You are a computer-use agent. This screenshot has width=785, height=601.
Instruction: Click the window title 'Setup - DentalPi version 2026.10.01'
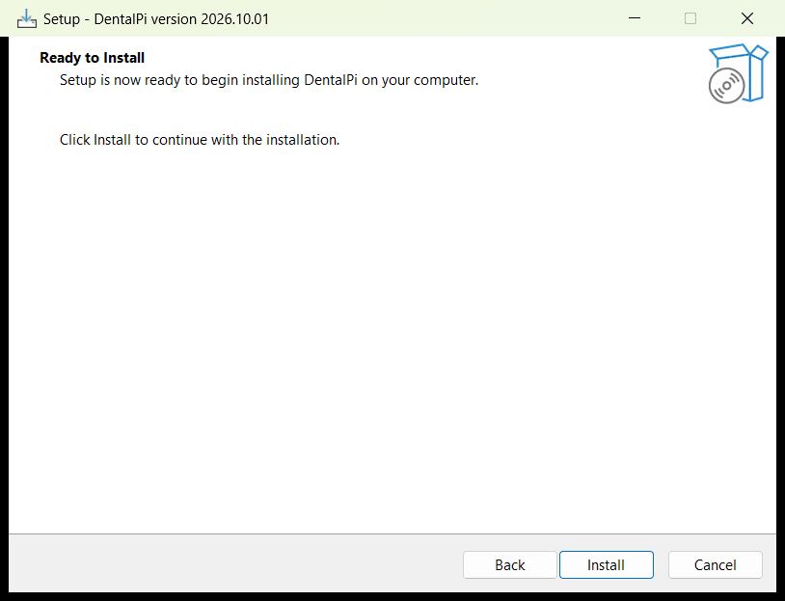pyautogui.click(x=156, y=19)
